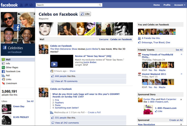
Task: Go to Home in the top navigation
Action: tap(156, 5)
